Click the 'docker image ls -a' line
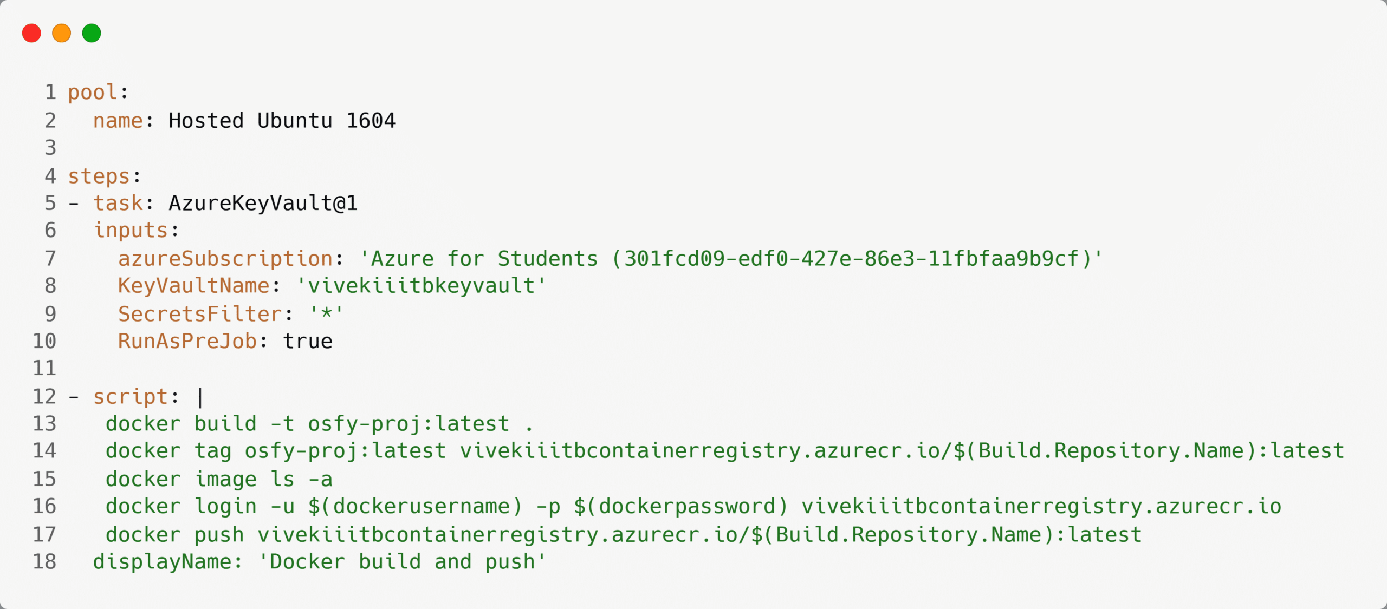1387x609 pixels. pos(219,479)
